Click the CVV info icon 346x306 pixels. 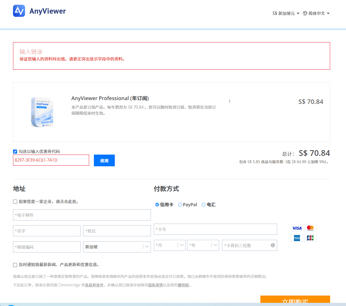coord(273,245)
